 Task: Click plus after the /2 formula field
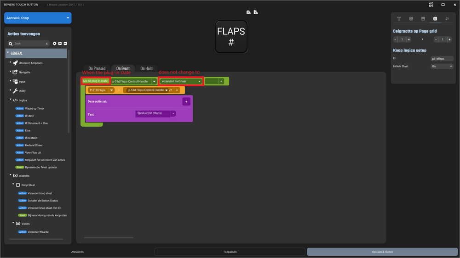coord(177,90)
